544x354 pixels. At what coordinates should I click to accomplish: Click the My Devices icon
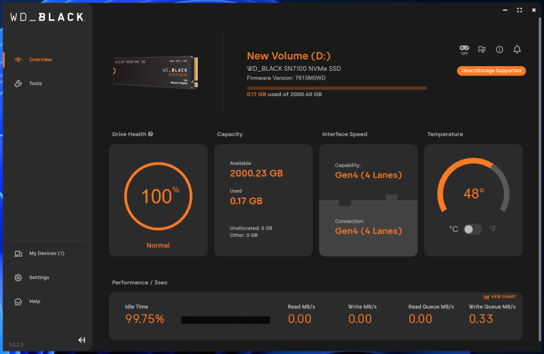tap(18, 253)
